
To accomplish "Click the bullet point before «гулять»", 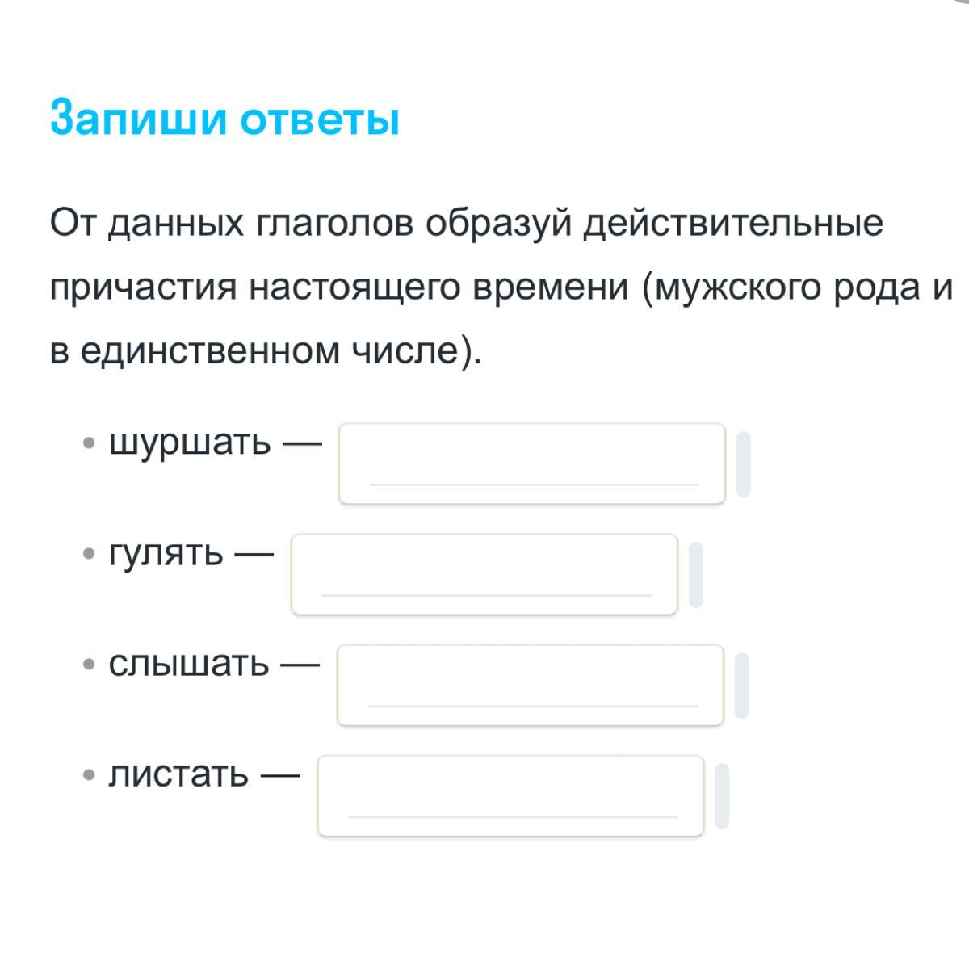I will tap(90, 555).
